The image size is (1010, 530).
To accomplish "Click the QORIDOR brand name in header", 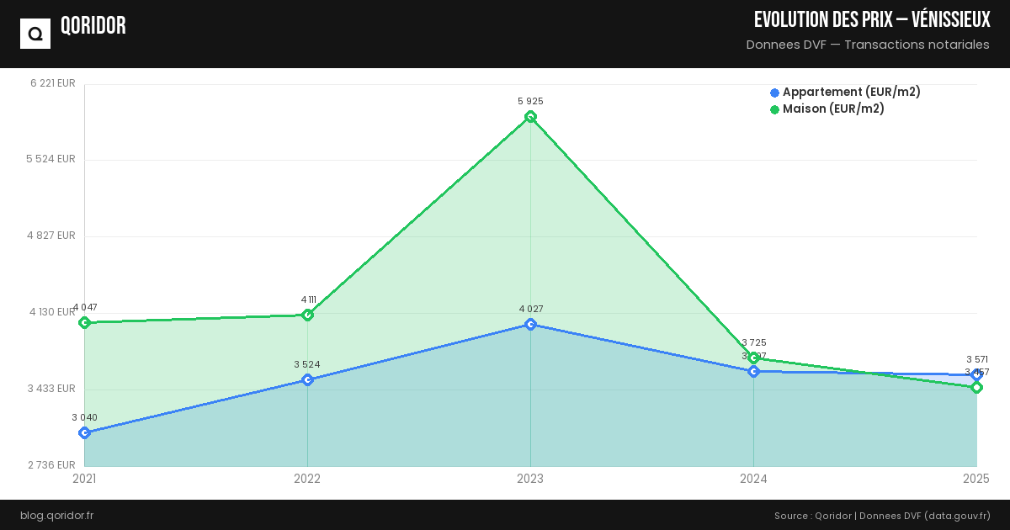I will (x=93, y=26).
